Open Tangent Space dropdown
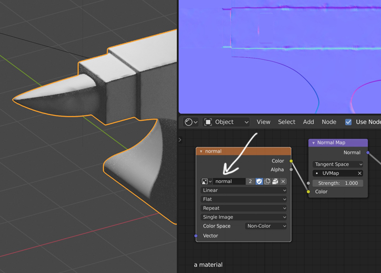 (x=338, y=164)
